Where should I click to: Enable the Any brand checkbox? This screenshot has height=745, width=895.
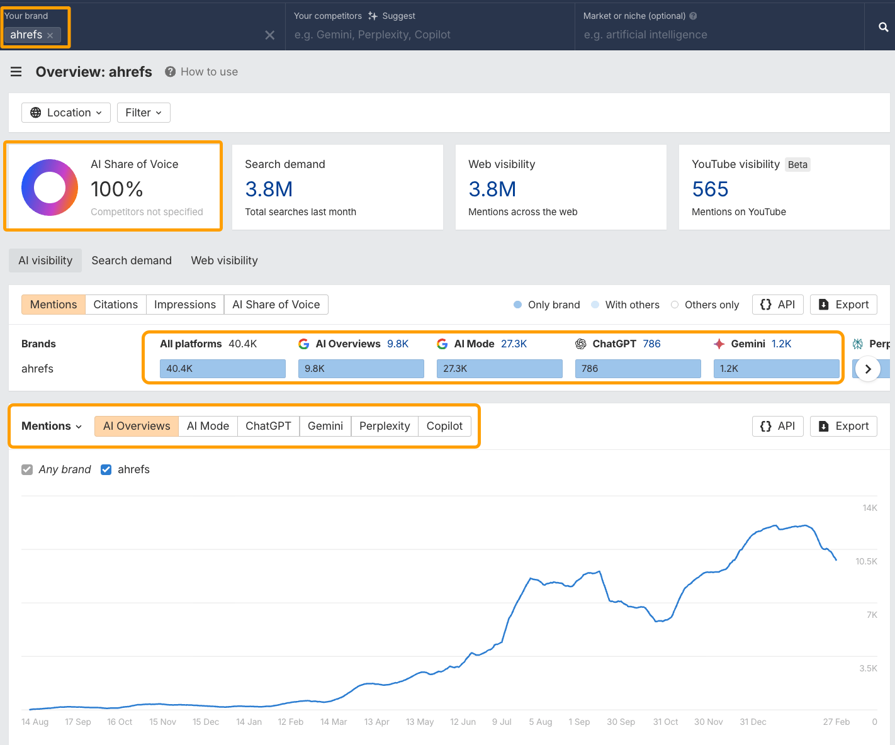27,469
